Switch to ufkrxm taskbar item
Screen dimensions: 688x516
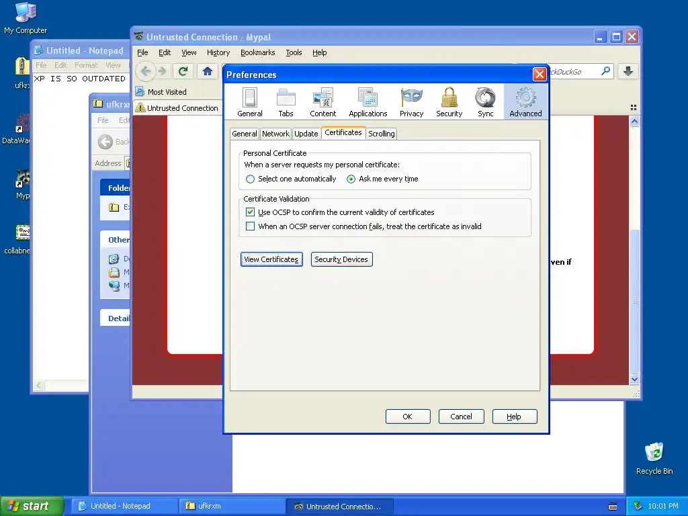(x=232, y=507)
